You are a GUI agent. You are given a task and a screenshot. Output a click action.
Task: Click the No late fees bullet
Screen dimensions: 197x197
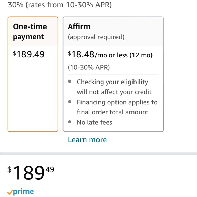click(94, 122)
